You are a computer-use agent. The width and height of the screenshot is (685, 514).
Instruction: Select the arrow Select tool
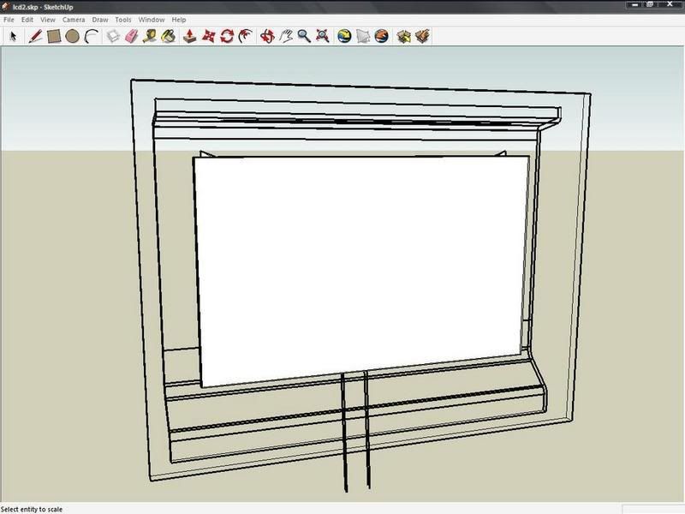[x=13, y=36]
